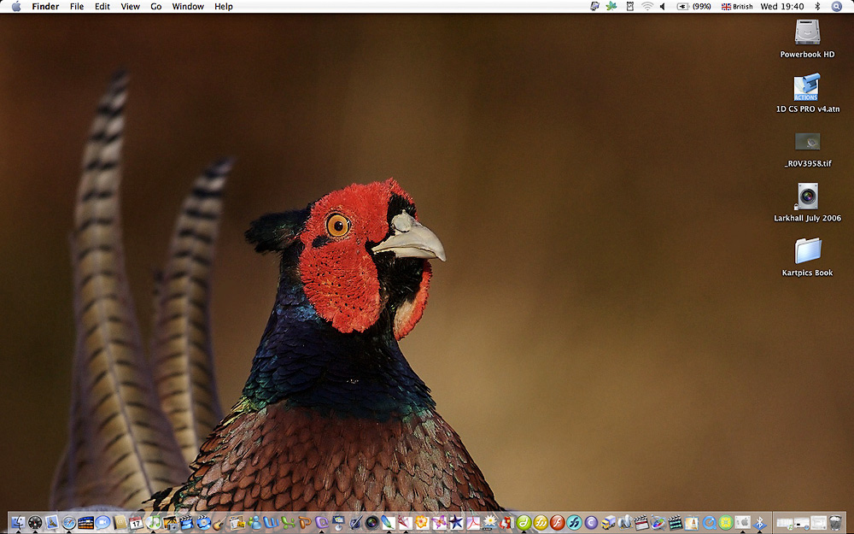Screen dimensions: 854x534
Task: Launch iTunes from the Dock
Action: pyautogui.click(x=153, y=523)
